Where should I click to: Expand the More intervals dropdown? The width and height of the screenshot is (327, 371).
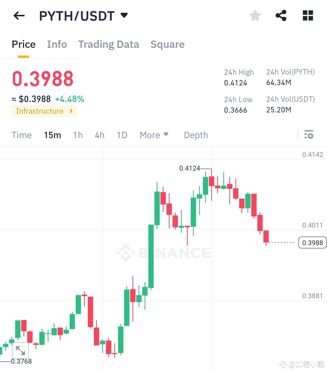point(154,135)
